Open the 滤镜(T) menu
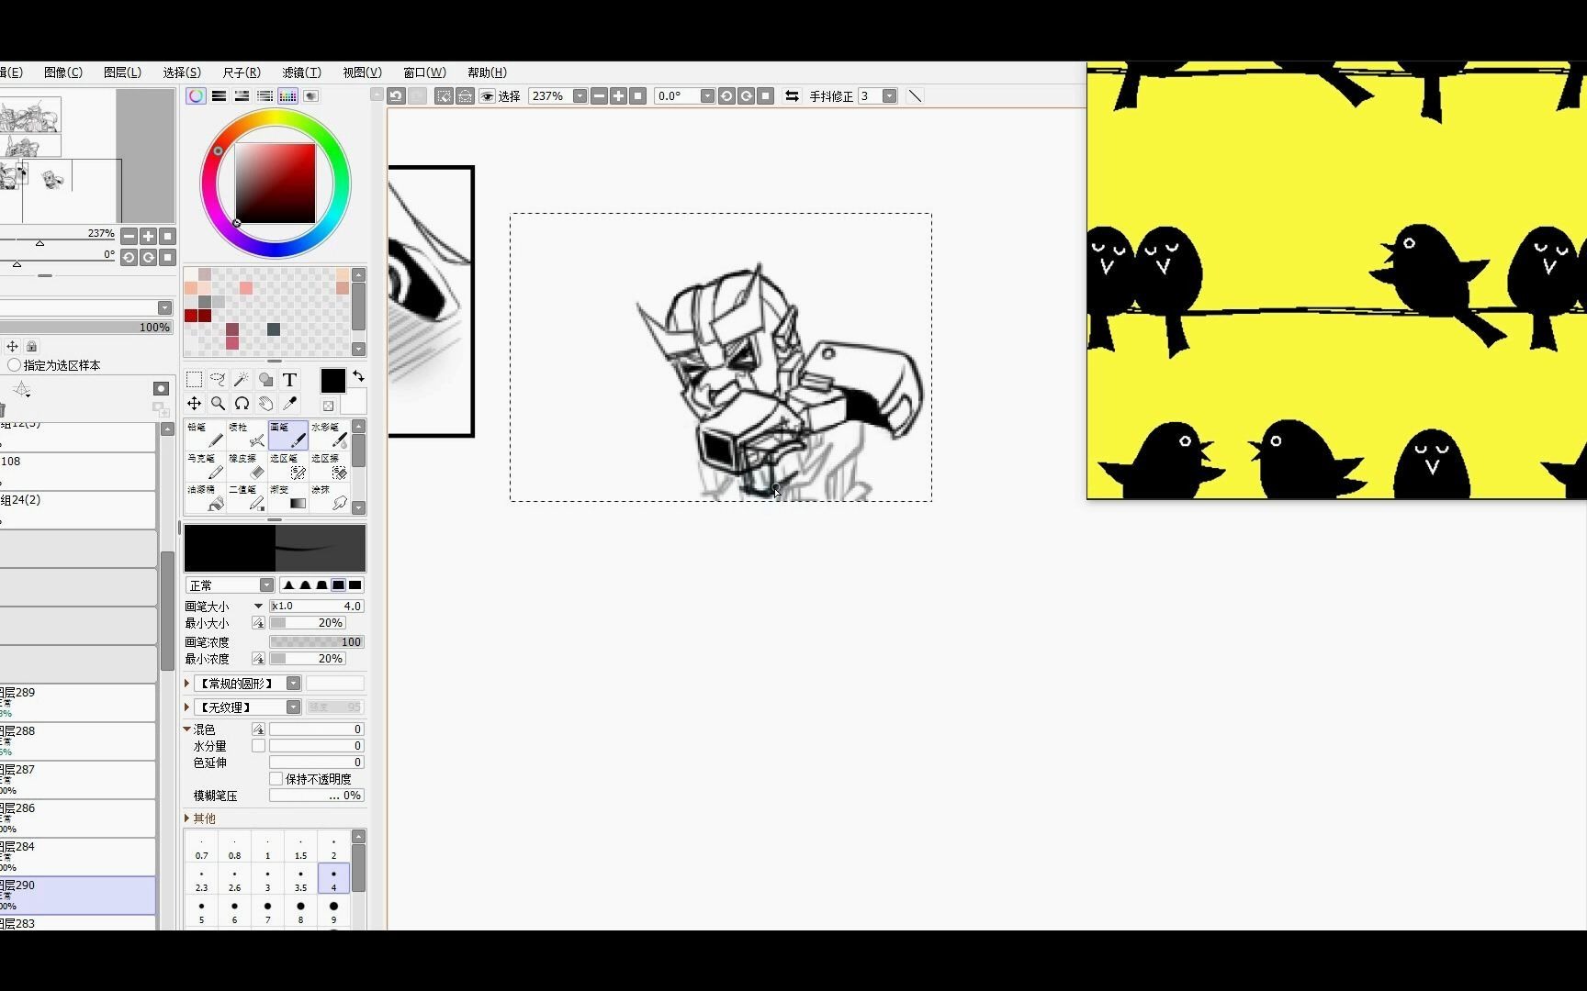 tap(301, 72)
